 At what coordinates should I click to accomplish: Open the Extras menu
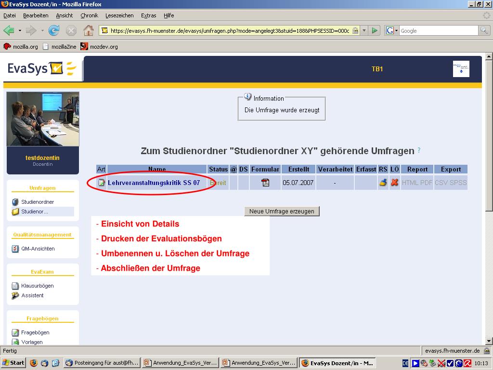pyautogui.click(x=149, y=15)
